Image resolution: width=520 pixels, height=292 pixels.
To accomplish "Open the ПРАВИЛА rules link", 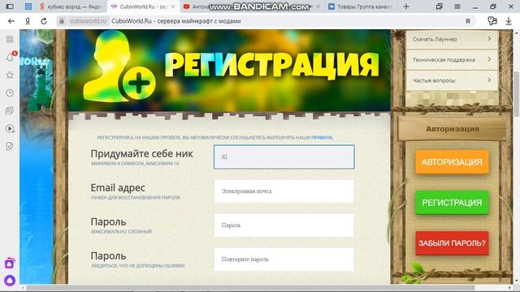I will pos(322,137).
